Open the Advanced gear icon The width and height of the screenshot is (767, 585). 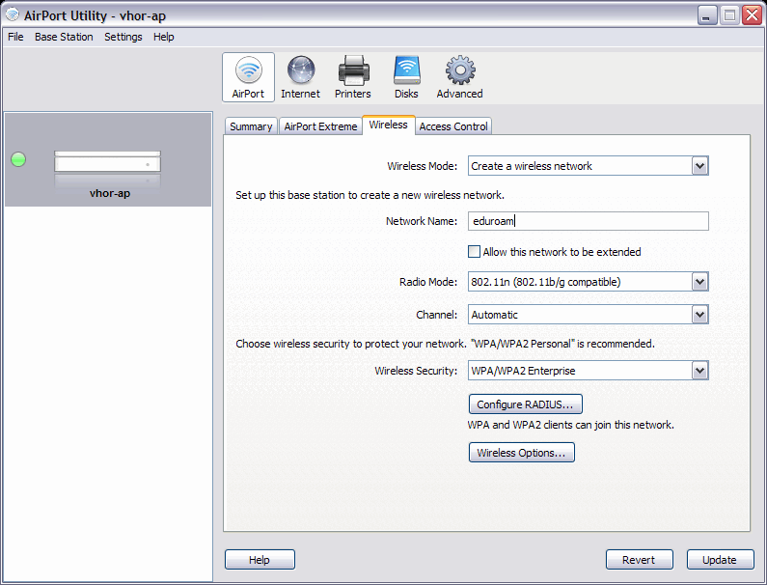[460, 77]
